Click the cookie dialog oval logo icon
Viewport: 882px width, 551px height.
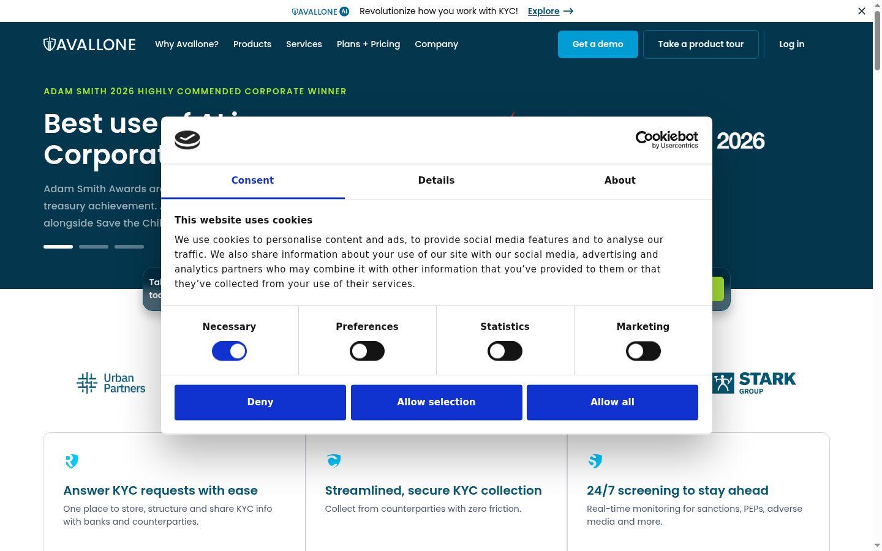(x=187, y=140)
